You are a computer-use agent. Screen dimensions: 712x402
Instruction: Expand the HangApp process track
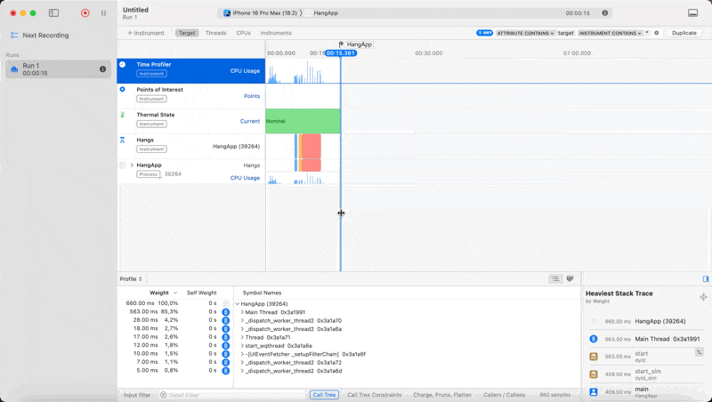click(132, 165)
